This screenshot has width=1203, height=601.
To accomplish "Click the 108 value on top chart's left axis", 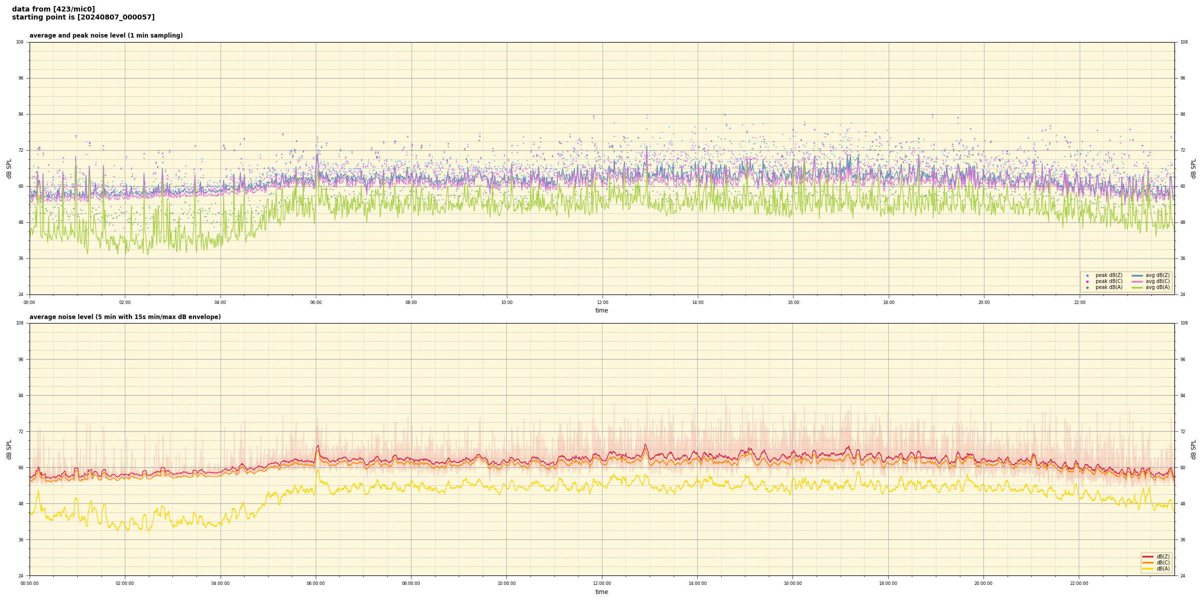I will click(x=20, y=42).
